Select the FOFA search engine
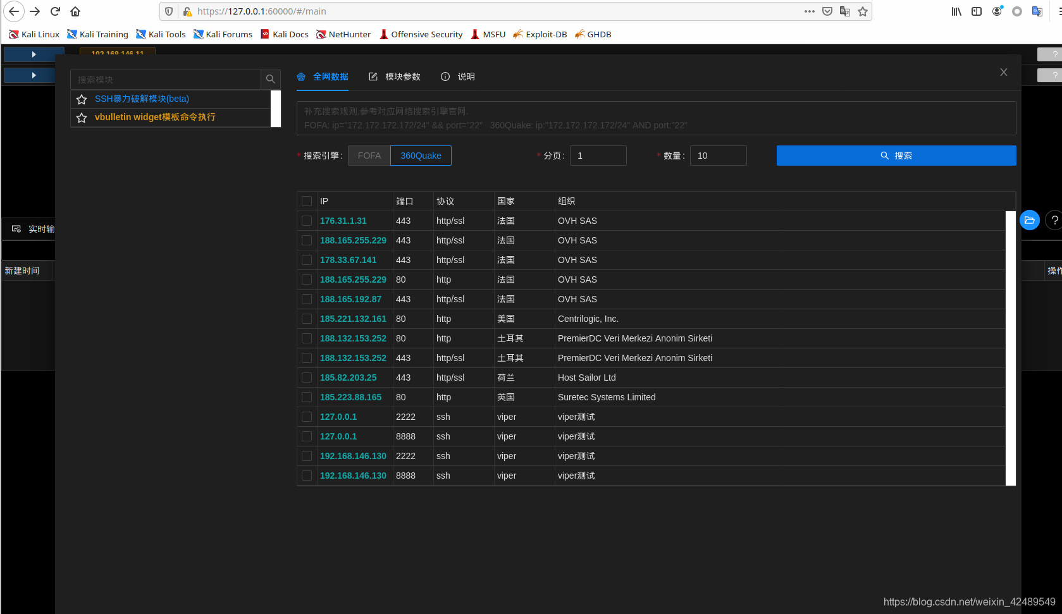The width and height of the screenshot is (1062, 614). (369, 156)
